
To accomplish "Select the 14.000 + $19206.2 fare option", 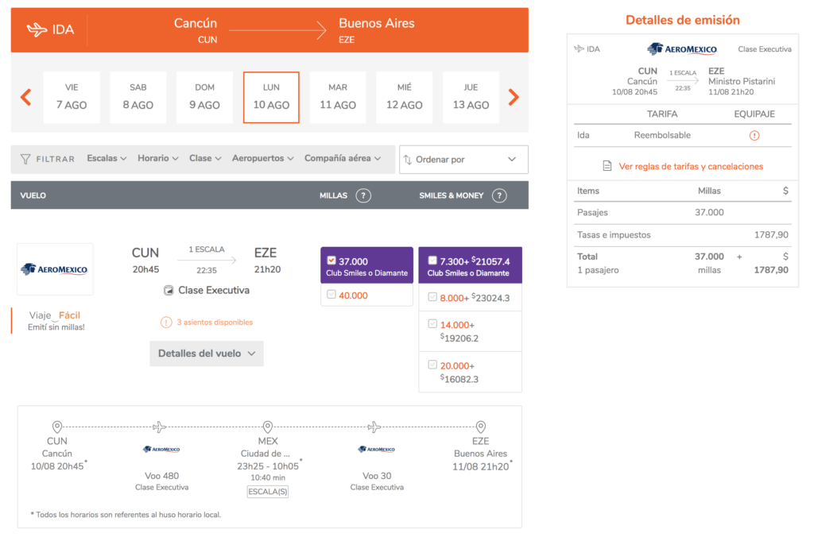I will pyautogui.click(x=470, y=331).
